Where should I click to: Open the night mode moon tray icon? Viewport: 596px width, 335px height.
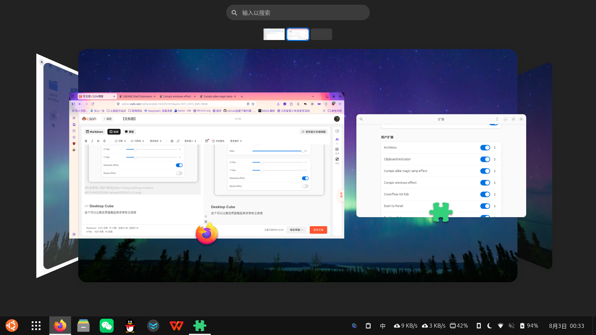[490, 326]
